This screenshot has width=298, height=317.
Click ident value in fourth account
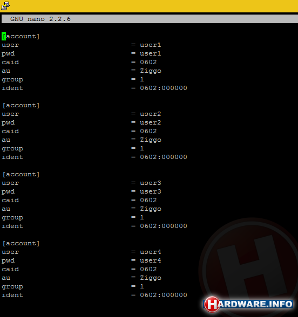click(x=164, y=295)
